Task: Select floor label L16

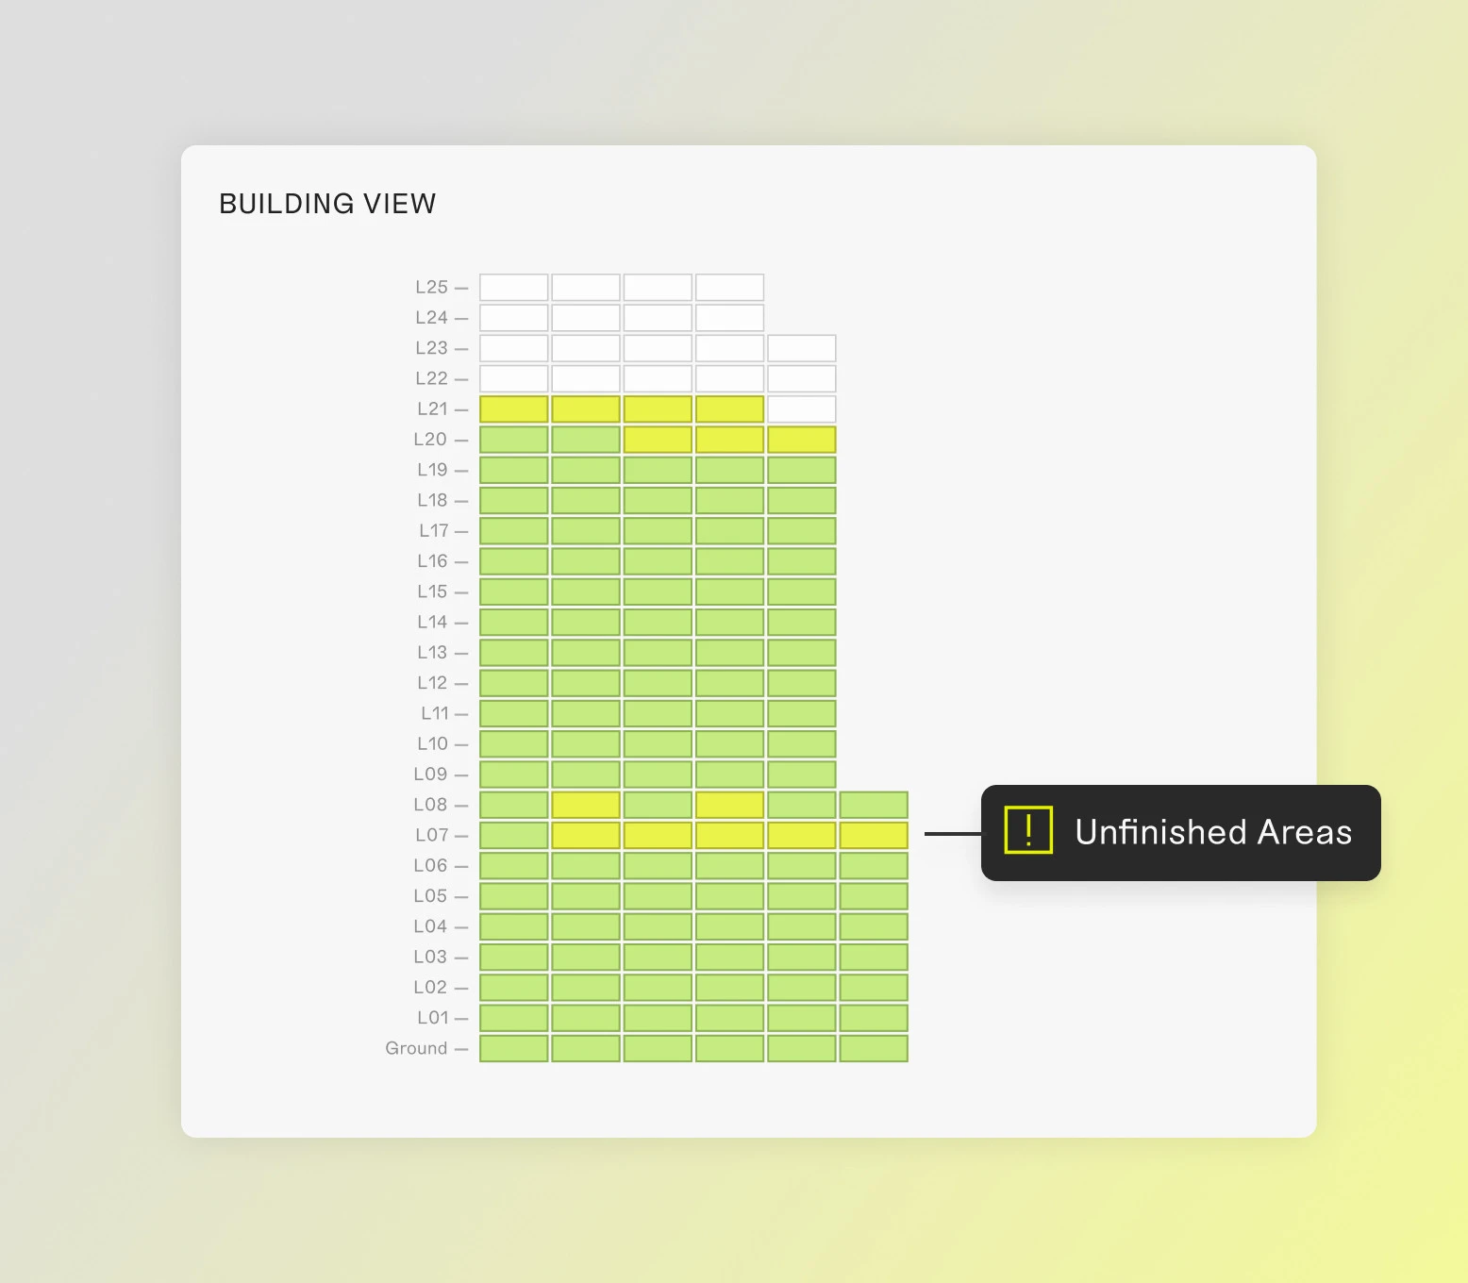Action: click(x=433, y=561)
